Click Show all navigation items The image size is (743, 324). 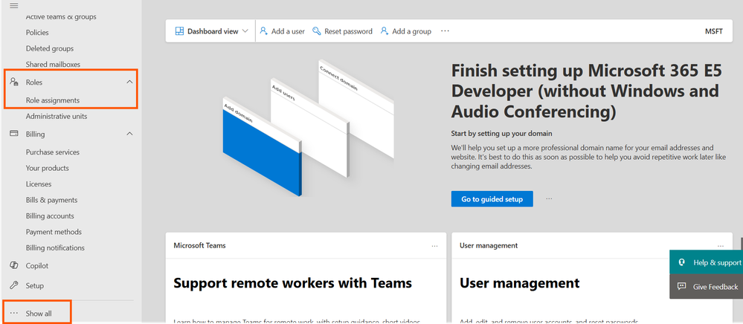[x=38, y=314]
